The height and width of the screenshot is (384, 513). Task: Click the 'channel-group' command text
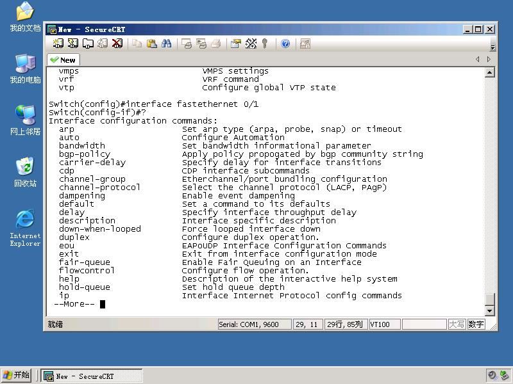pos(92,179)
